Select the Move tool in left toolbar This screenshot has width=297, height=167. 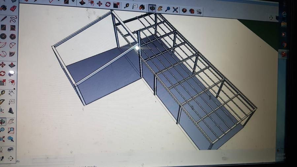pyautogui.click(x=3, y=65)
